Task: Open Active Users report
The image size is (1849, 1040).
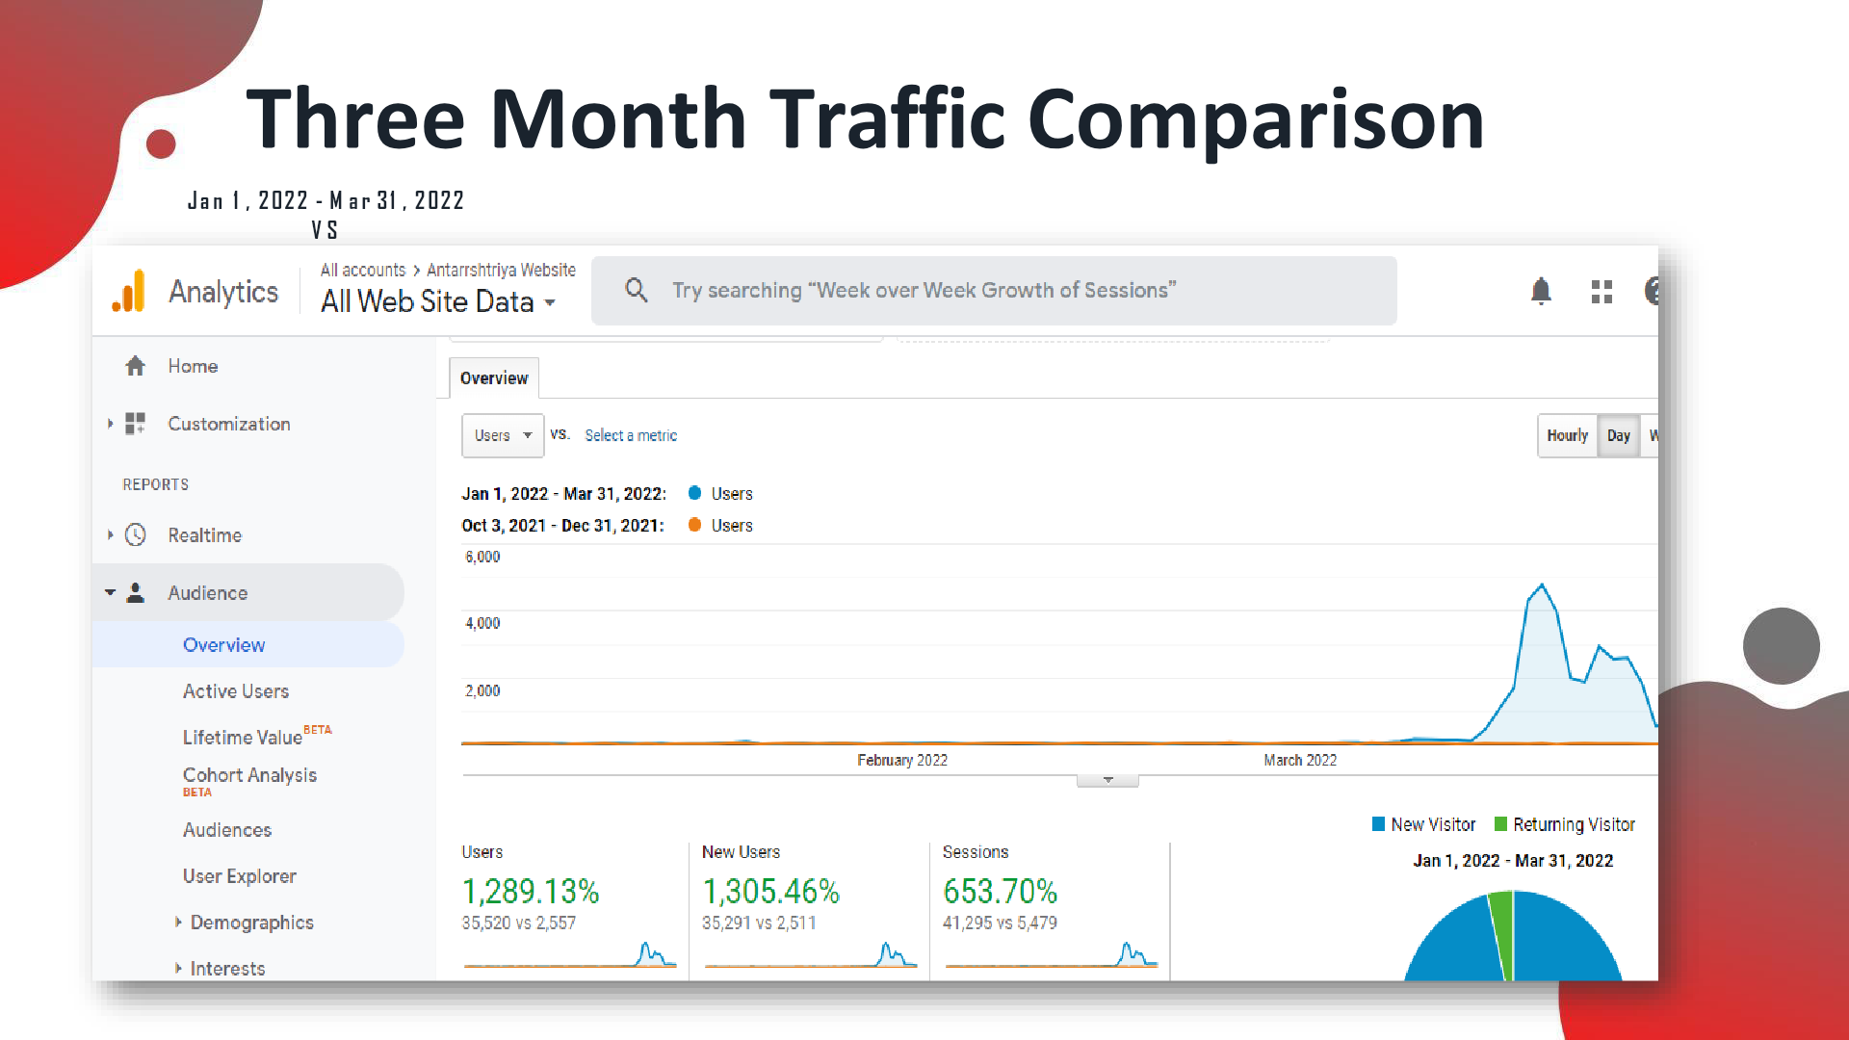Action: (x=236, y=691)
